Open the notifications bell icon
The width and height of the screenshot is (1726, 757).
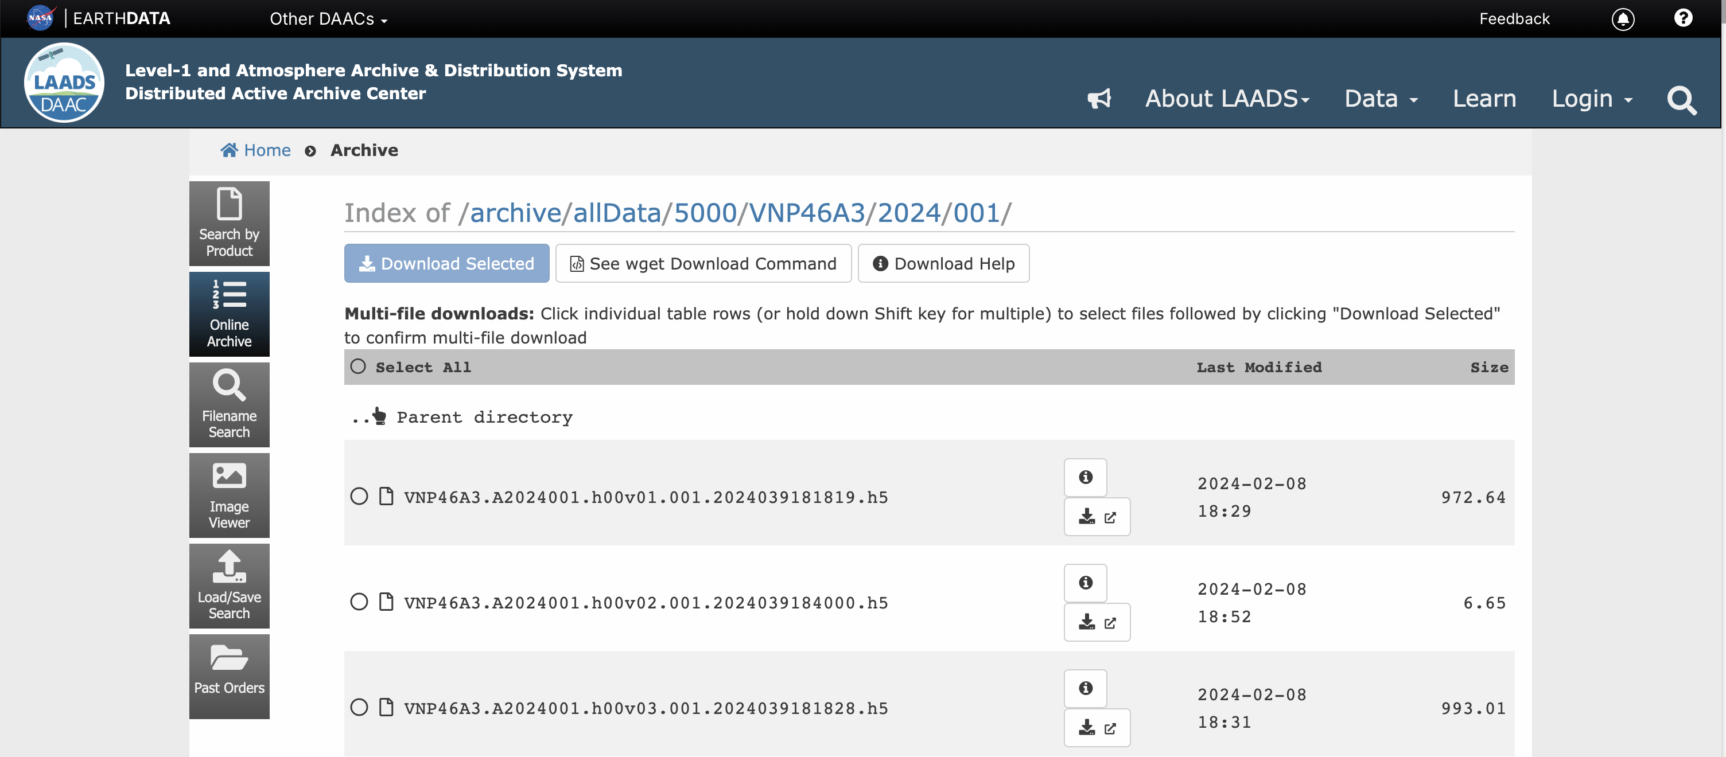pyautogui.click(x=1623, y=19)
